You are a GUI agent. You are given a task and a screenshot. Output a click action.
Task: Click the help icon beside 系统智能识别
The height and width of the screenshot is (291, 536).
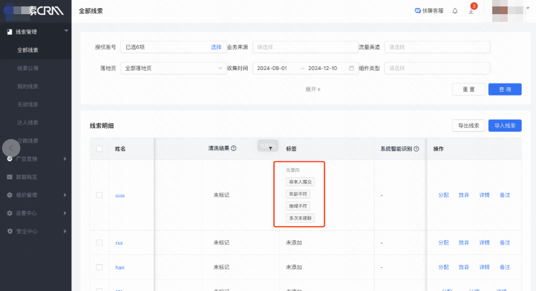pos(417,148)
